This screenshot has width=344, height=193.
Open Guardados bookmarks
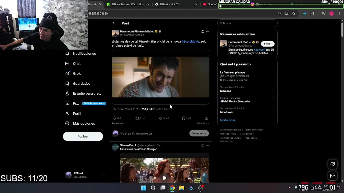(x=78, y=84)
